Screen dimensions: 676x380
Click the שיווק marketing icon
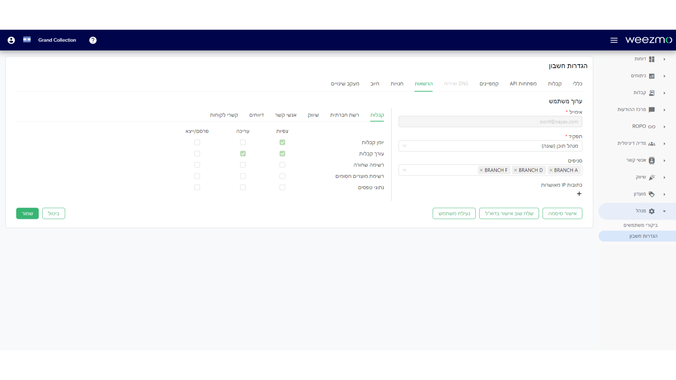pos(652,177)
